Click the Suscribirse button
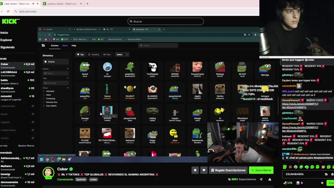Screen dimensions: 334x188 tap(261, 170)
